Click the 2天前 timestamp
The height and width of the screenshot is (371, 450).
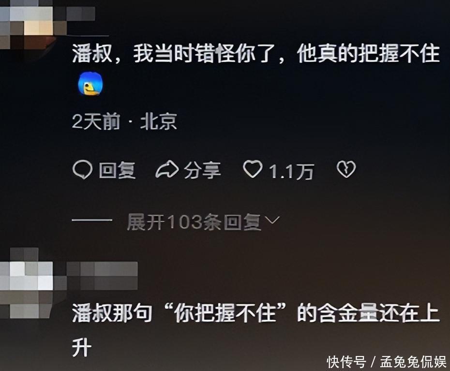tap(96, 121)
